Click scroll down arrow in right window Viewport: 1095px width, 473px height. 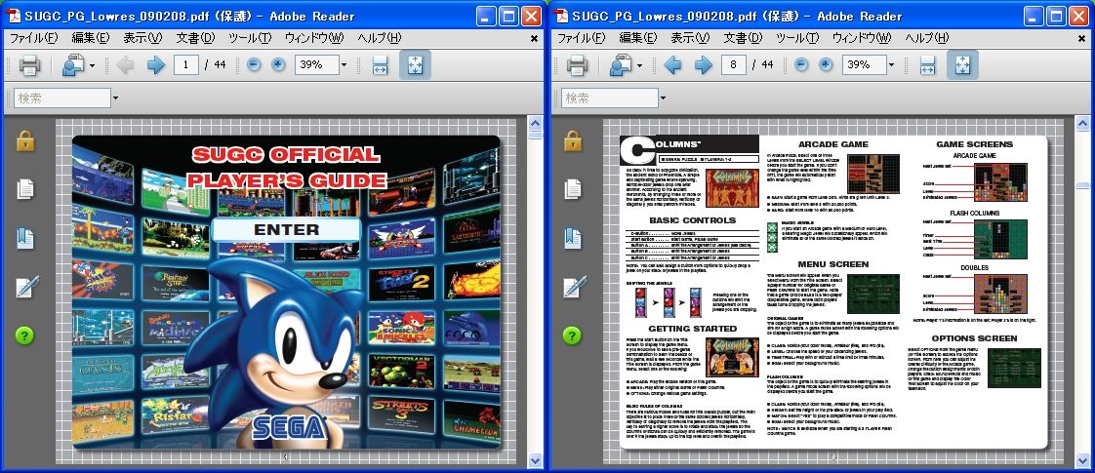pyautogui.click(x=1083, y=459)
